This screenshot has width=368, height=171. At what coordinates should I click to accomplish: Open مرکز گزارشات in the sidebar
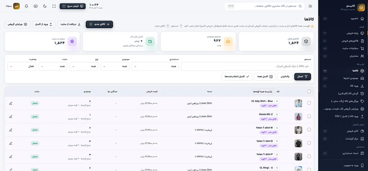tap(343, 139)
